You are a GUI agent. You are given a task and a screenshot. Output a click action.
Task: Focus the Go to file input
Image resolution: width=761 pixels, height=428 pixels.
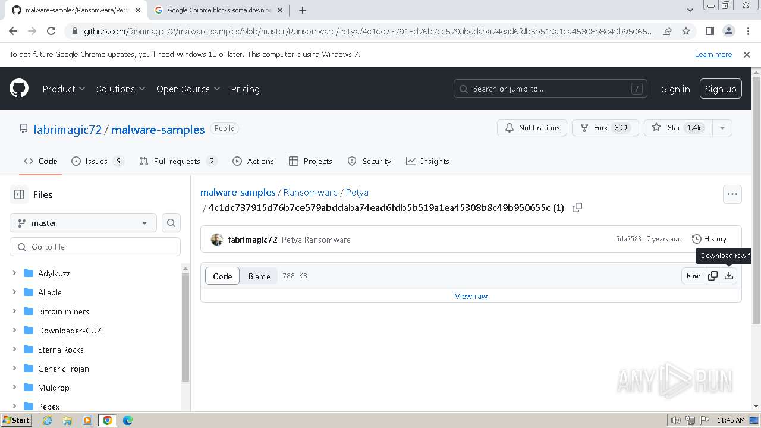point(95,247)
